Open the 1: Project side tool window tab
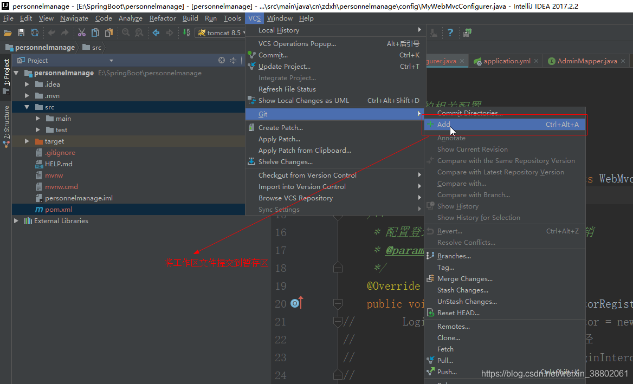 6,76
